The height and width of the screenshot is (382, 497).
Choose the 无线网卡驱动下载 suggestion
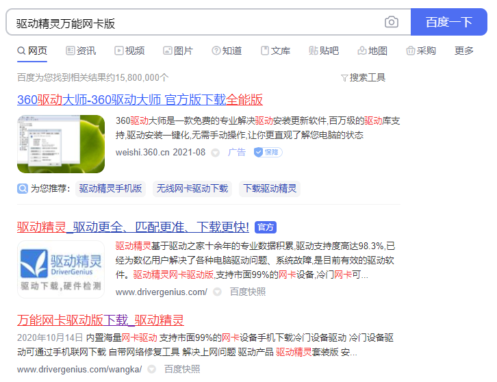[192, 189]
